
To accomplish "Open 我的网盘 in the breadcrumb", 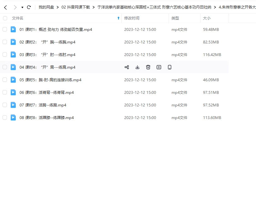I will 46,7.
